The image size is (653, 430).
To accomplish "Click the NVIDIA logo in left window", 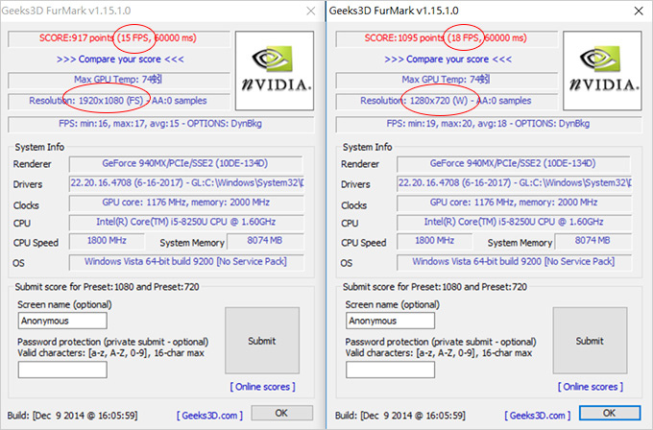I will [x=275, y=71].
